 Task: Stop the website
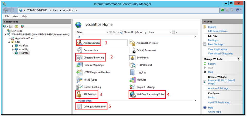pos(210,72)
